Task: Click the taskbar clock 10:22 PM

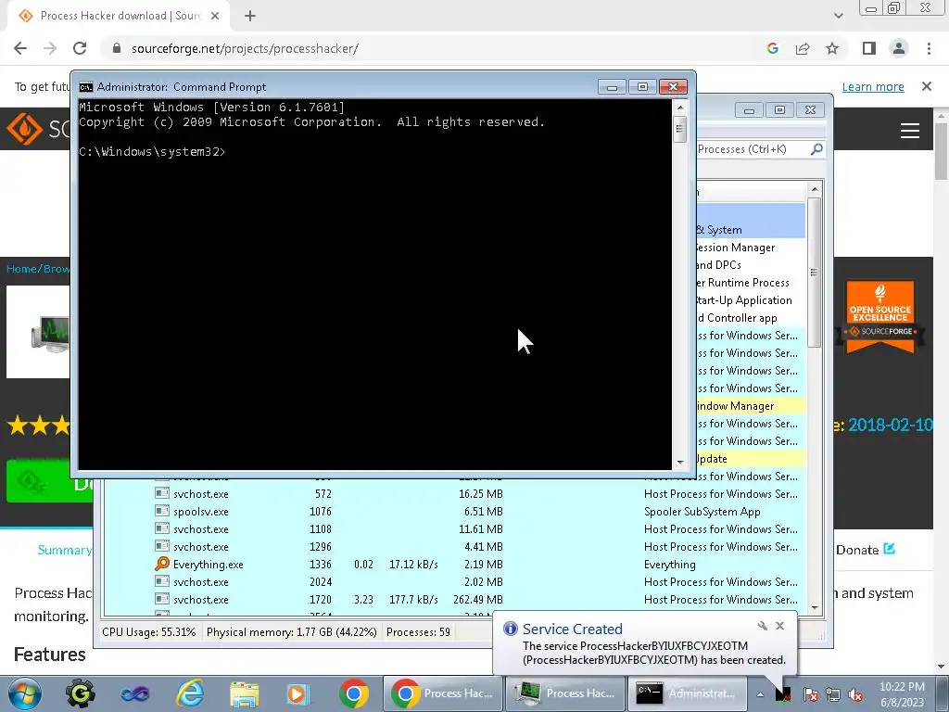Action: click(902, 694)
